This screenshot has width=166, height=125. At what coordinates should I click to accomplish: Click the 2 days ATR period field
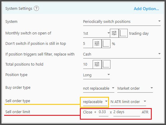pos(127,112)
